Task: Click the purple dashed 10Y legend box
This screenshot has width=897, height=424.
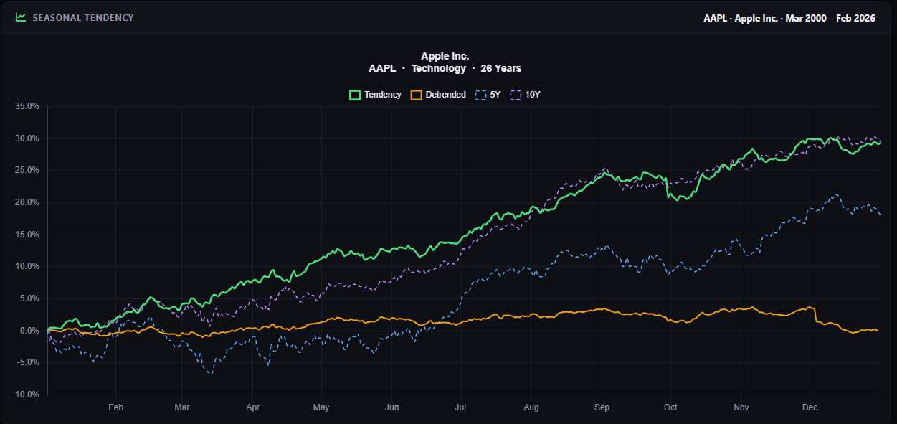Action: tap(516, 95)
